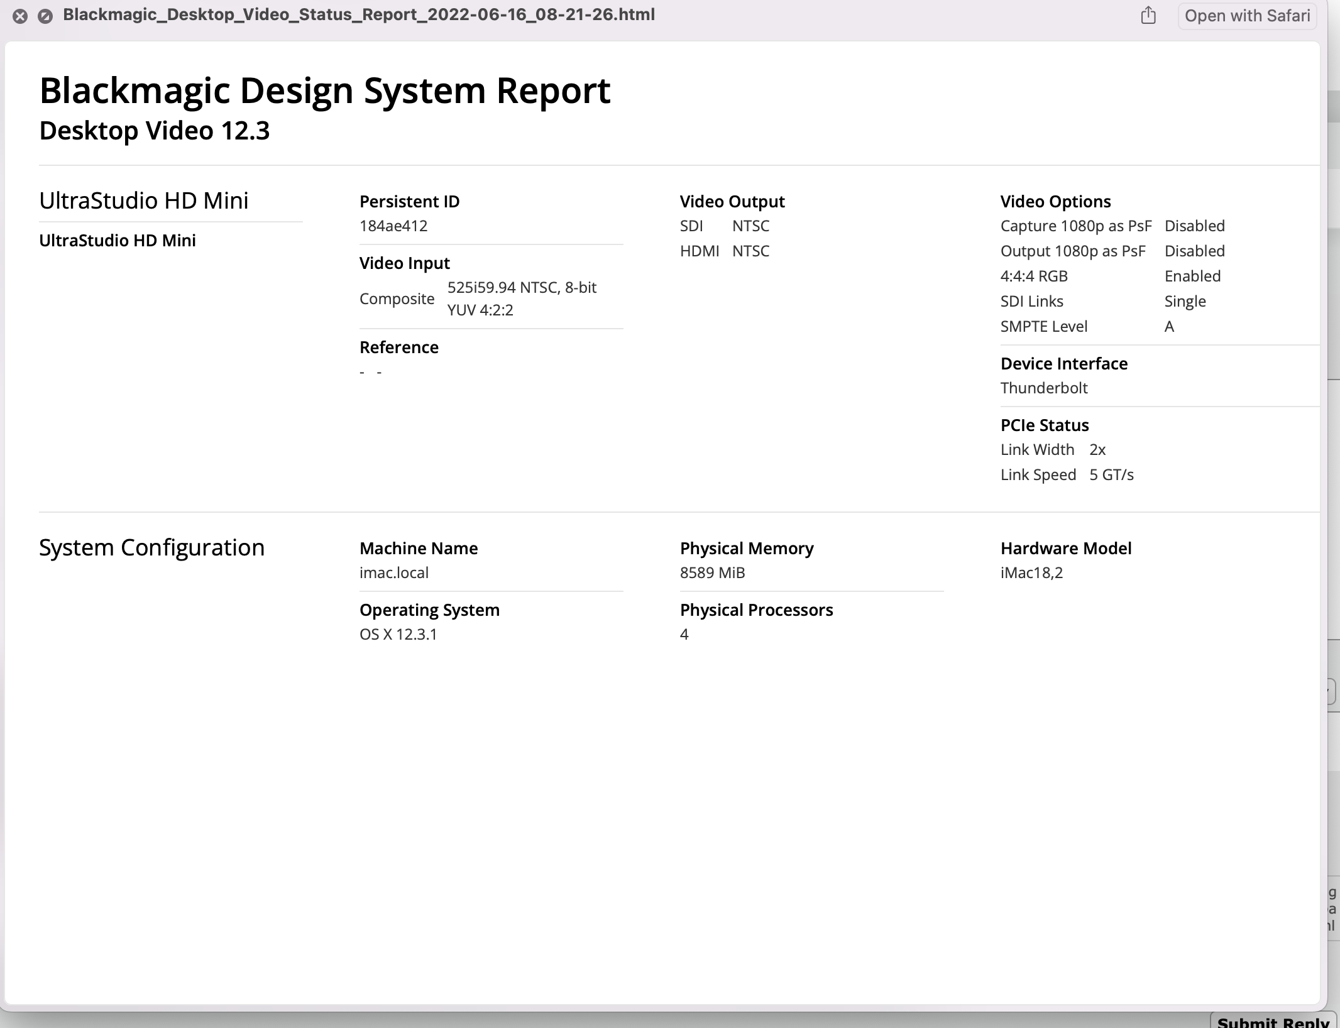Click the Video Output heading
This screenshot has height=1028, width=1340.
[x=732, y=202]
